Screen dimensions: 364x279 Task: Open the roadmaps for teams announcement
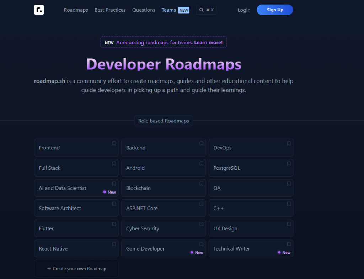(164, 42)
